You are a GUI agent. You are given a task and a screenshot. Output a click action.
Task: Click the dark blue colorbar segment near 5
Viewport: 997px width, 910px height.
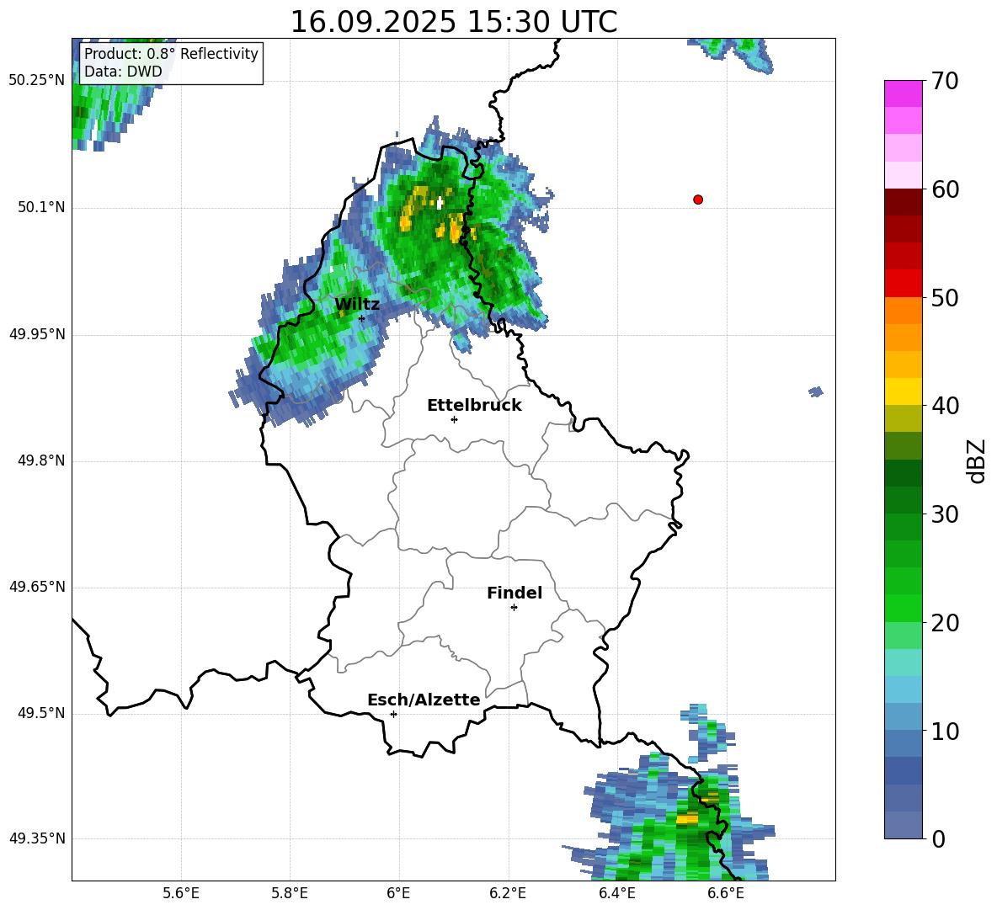pos(903,770)
